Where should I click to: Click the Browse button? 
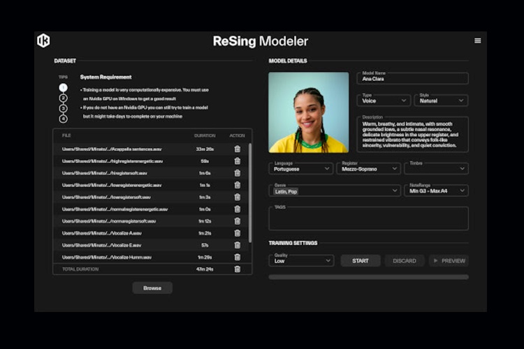152,288
